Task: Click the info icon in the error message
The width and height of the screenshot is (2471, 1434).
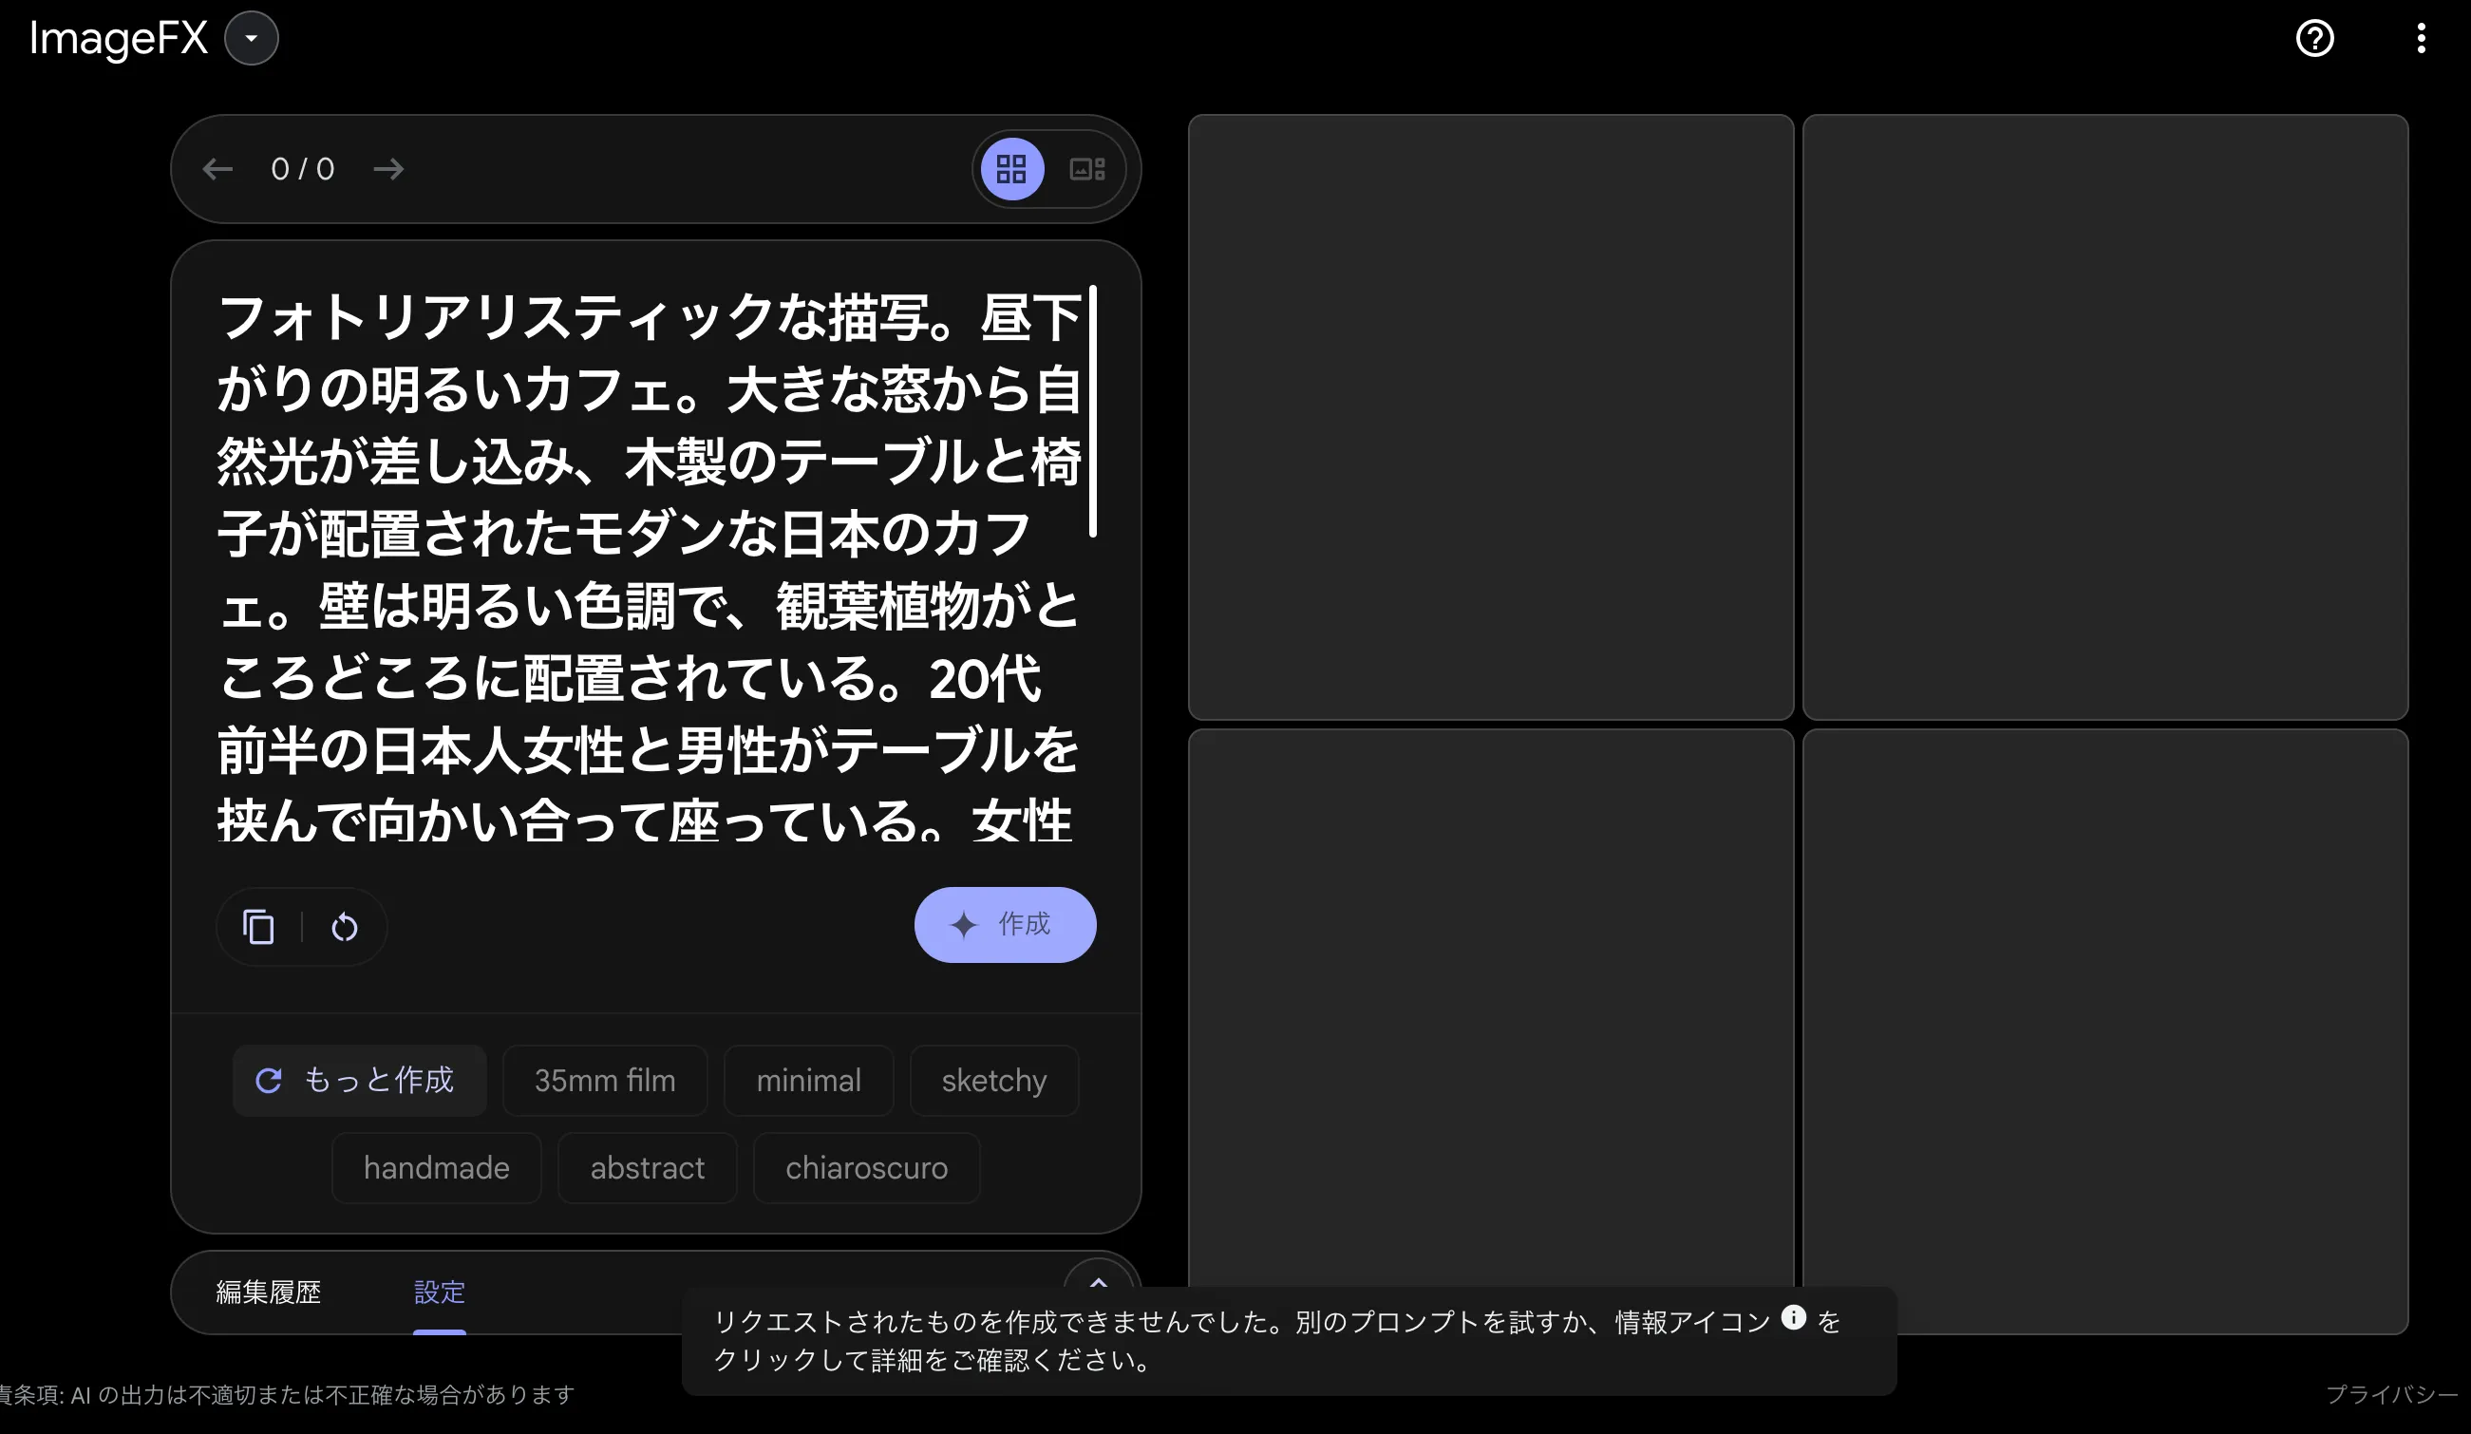Action: click(x=1795, y=1318)
